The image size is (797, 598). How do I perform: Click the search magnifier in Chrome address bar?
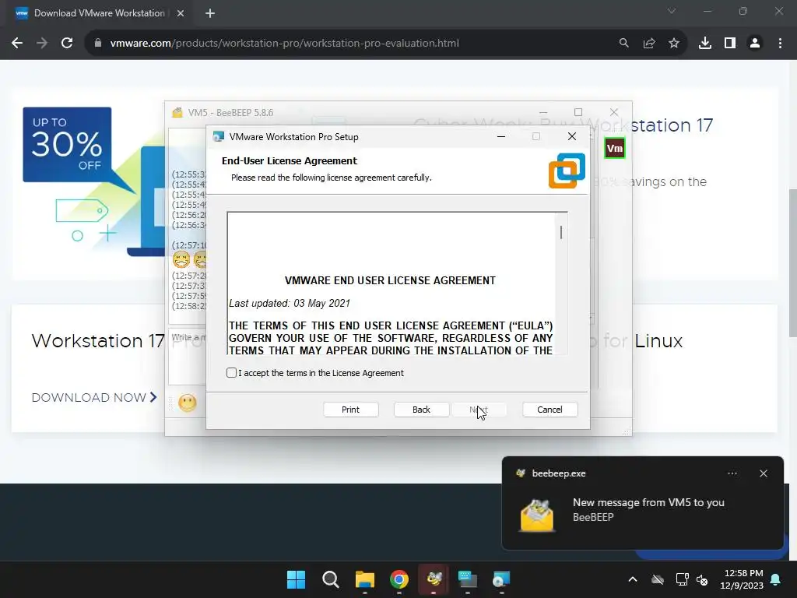pos(624,44)
